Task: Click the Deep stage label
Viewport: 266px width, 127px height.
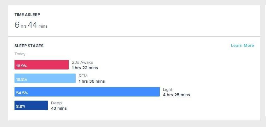Action: point(56,103)
